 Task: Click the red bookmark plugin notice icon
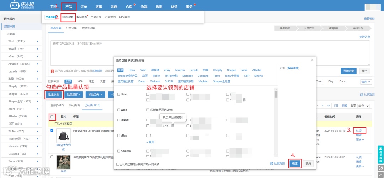click(52, 71)
